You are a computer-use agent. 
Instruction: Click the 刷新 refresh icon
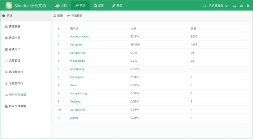[x=55, y=16]
